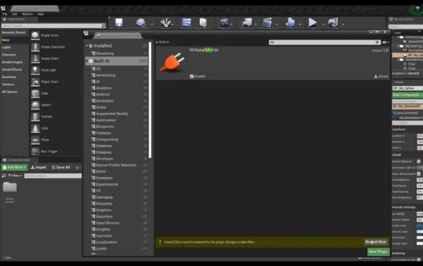Open the Help menu

pos(40,14)
